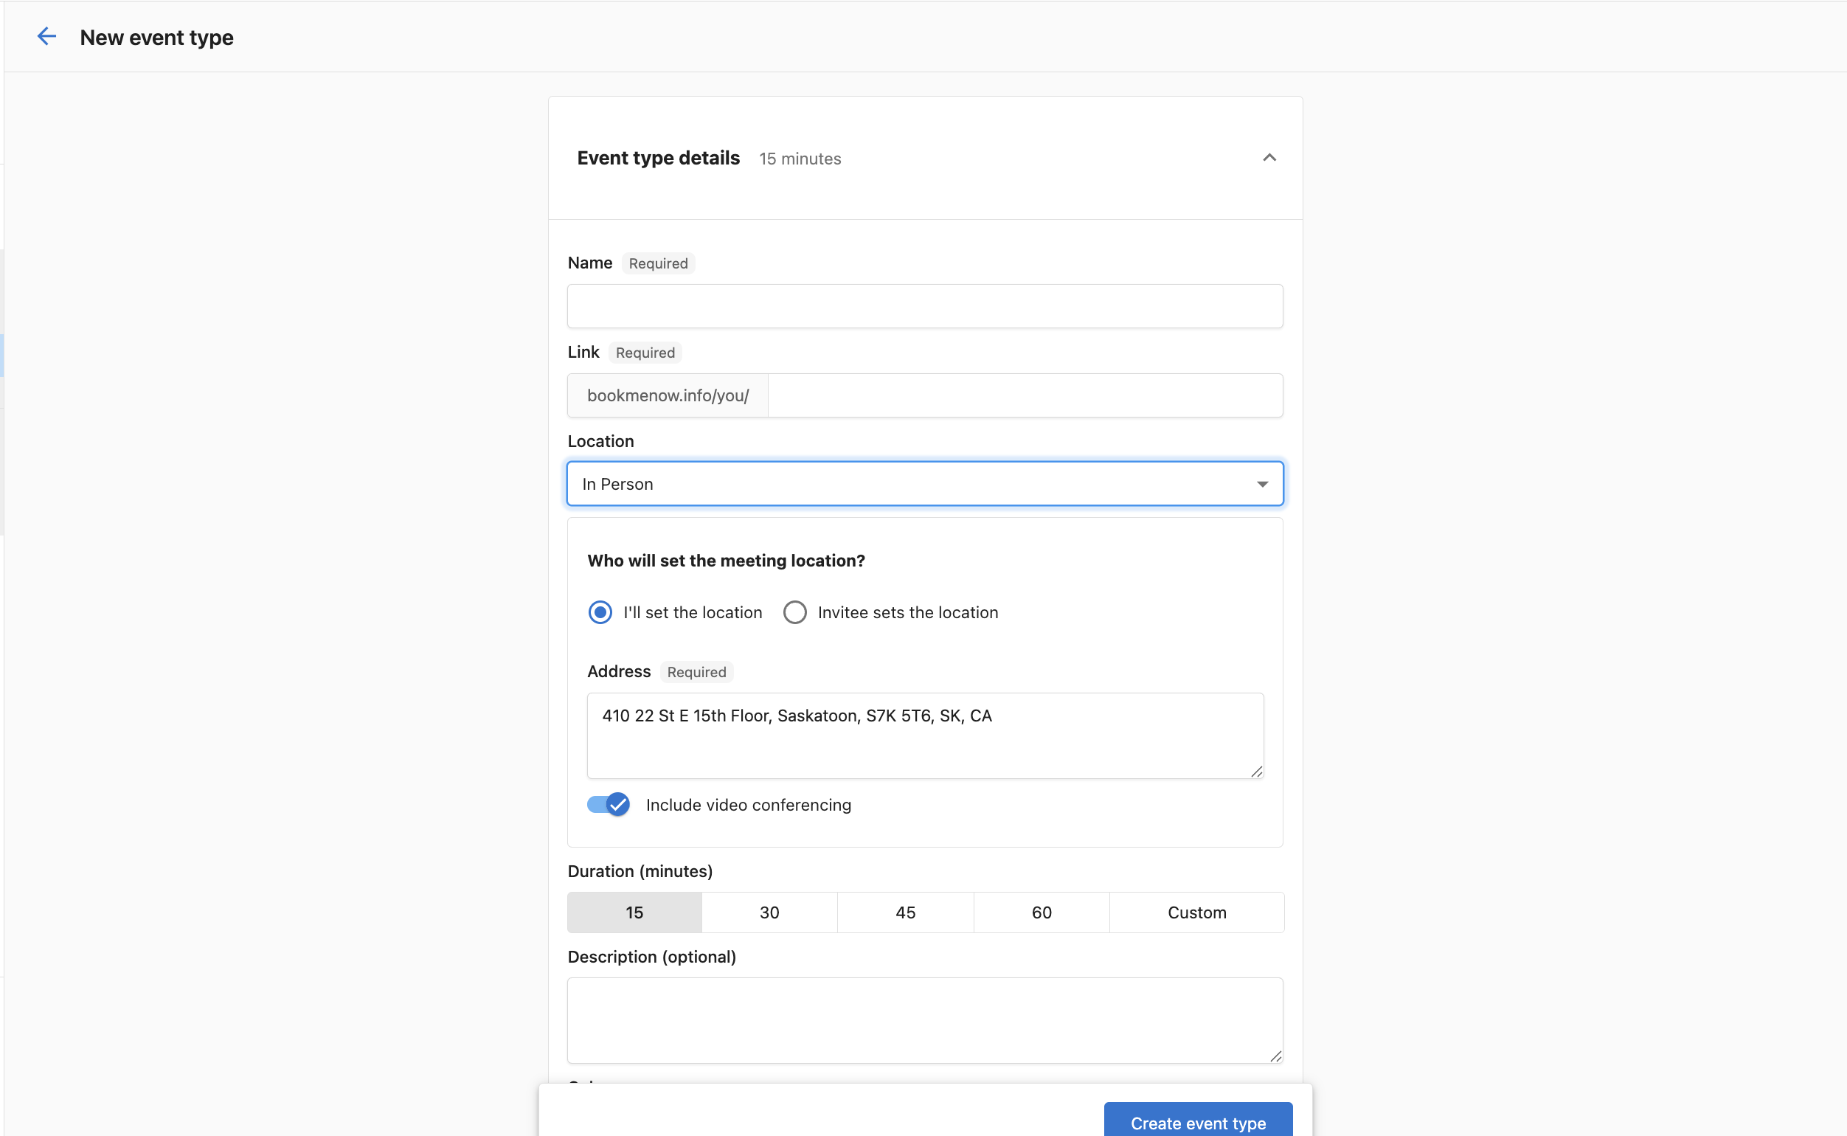Click the Link slug input field

pos(1025,396)
